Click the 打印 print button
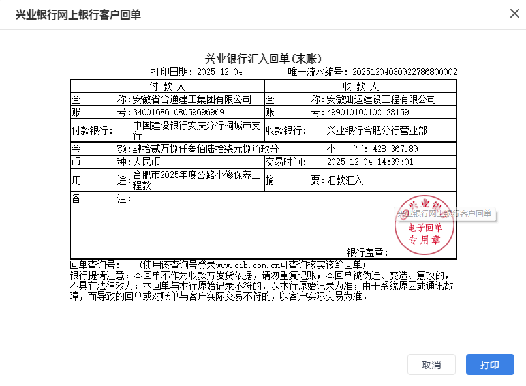The width and height of the screenshot is (526, 386). [x=489, y=364]
